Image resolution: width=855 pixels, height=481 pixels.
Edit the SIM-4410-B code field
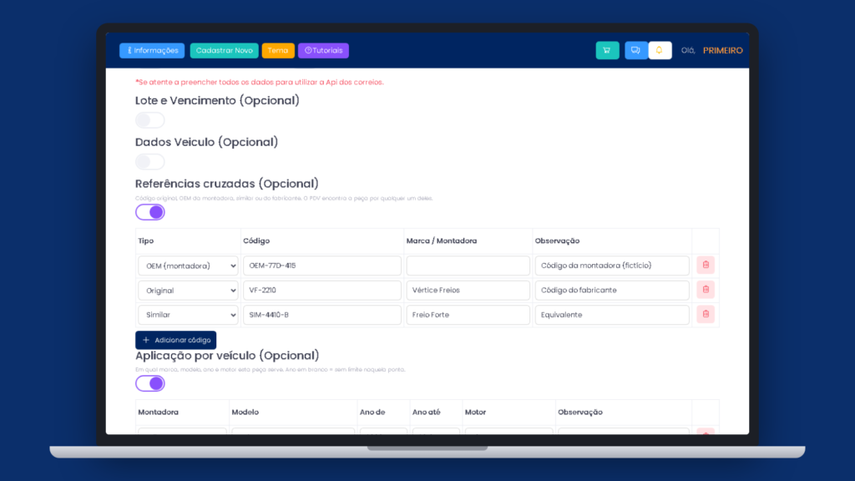(322, 315)
